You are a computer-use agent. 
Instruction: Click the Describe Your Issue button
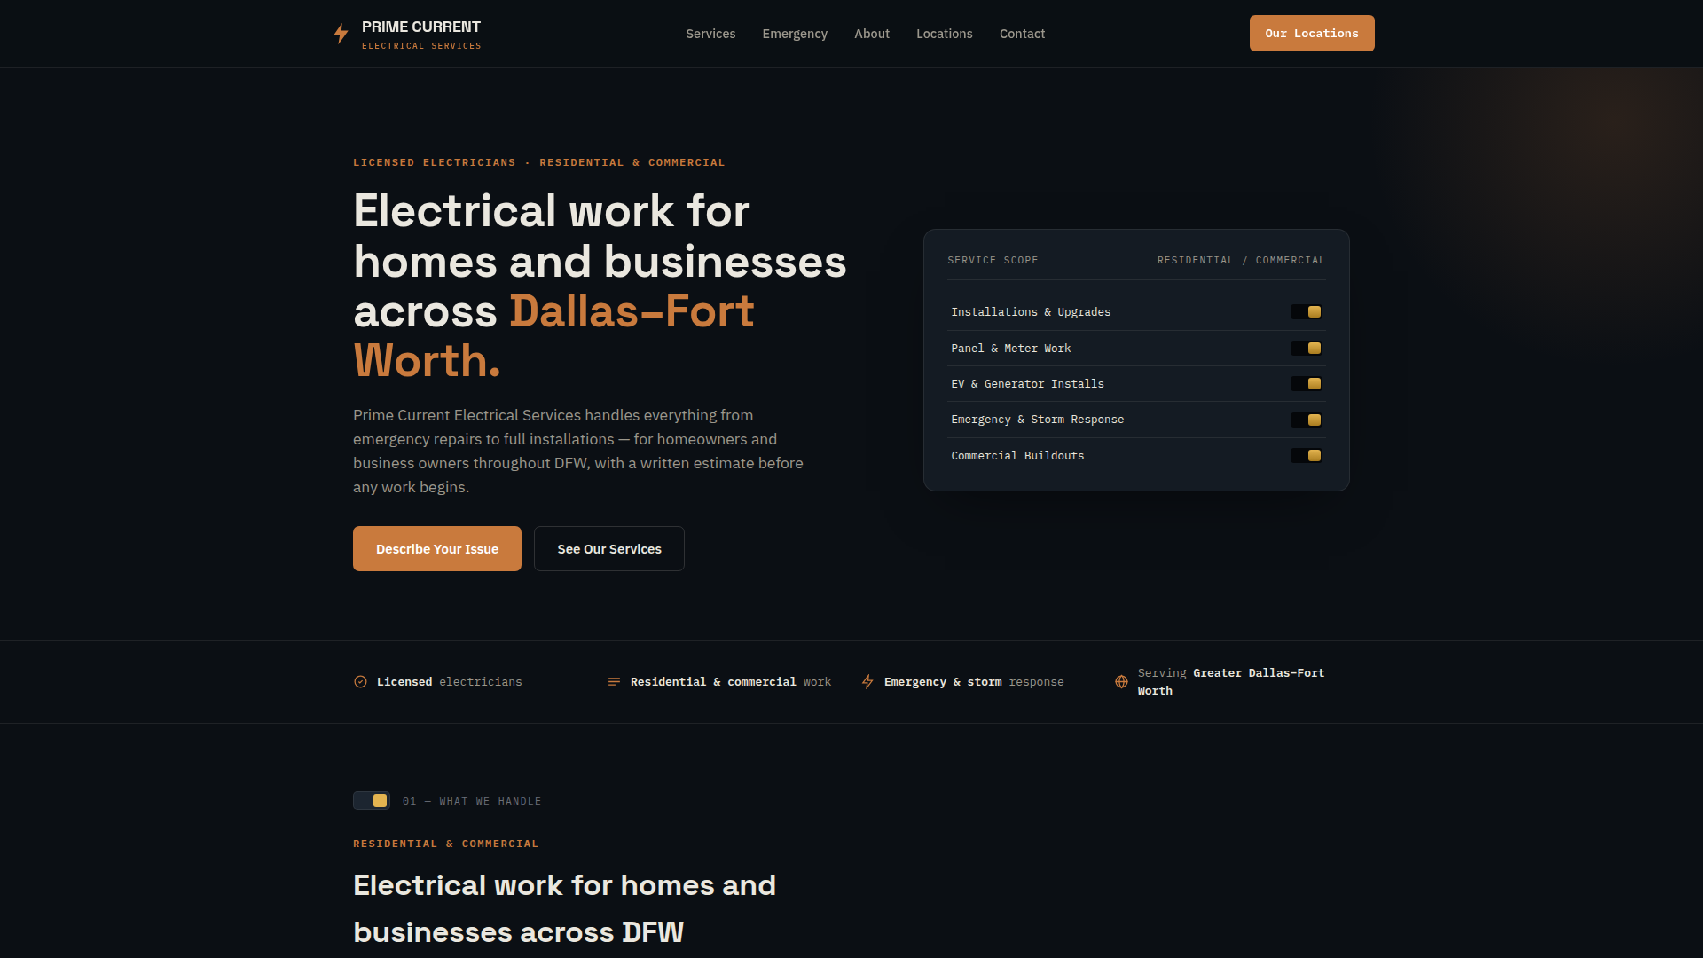[x=437, y=549]
